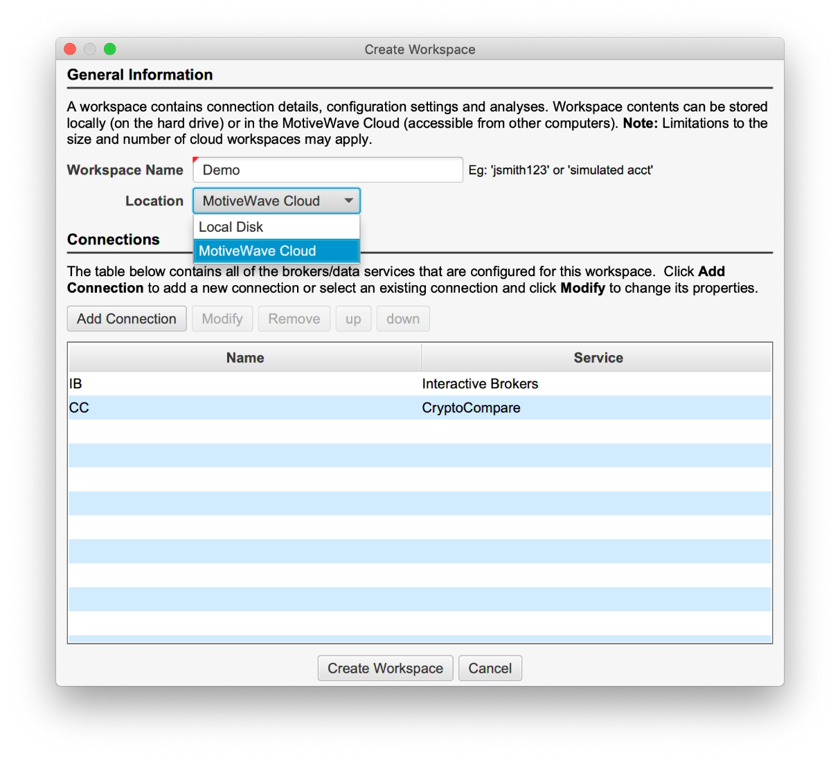Click the Remove button
Screen dimensions: 840x760
(294, 319)
